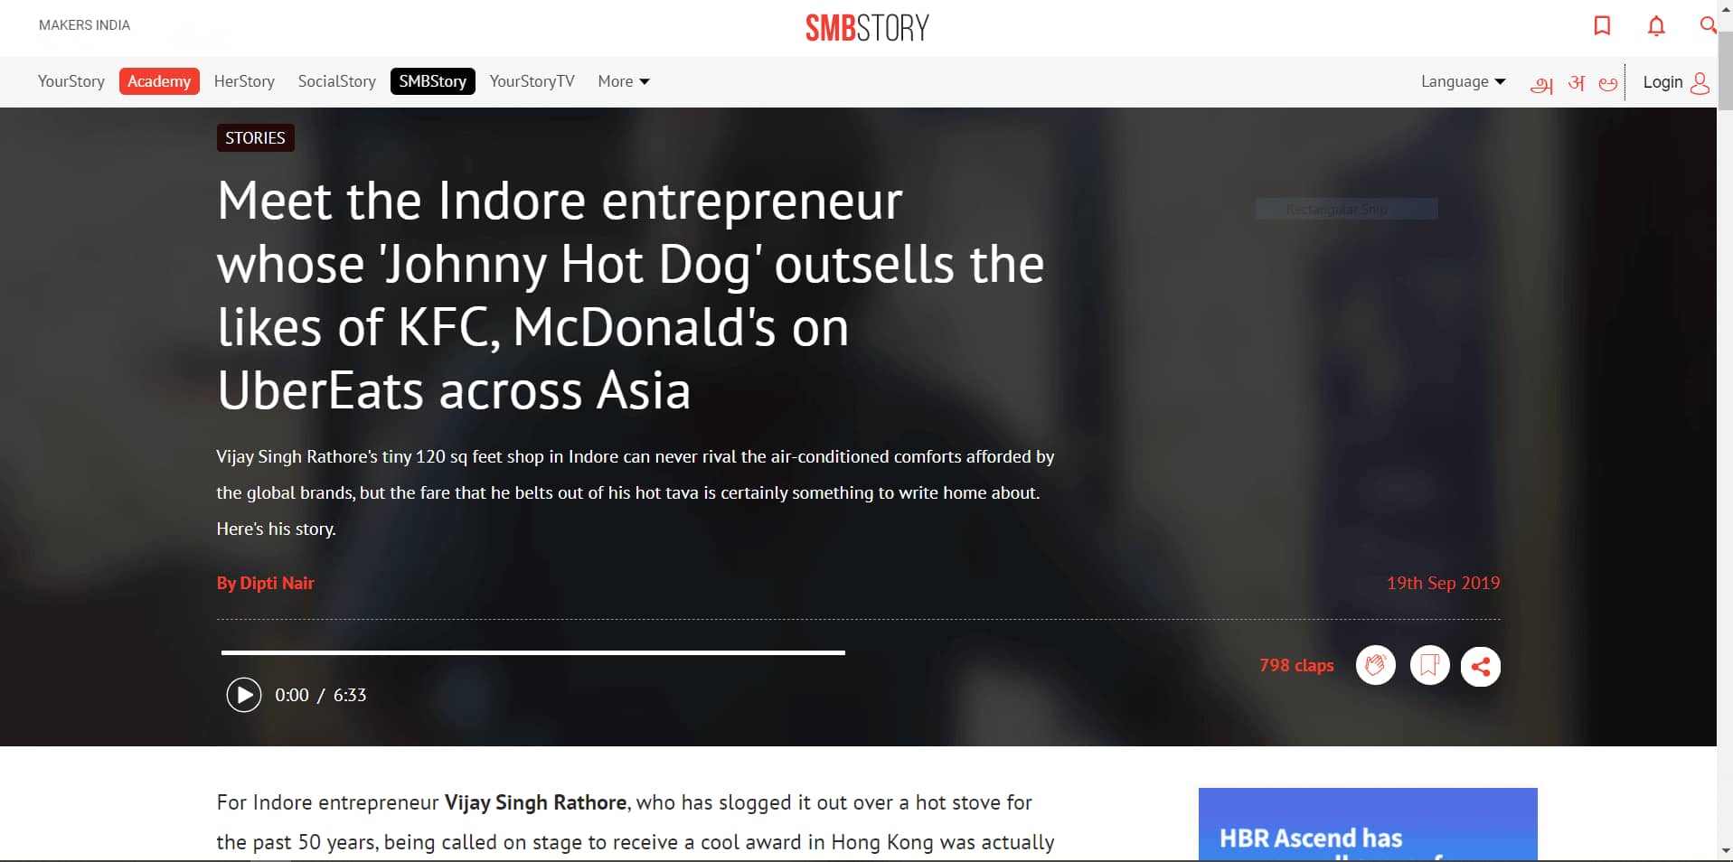The width and height of the screenshot is (1733, 862).
Task: Switch to Hindi language icon
Action: pyautogui.click(x=1577, y=83)
